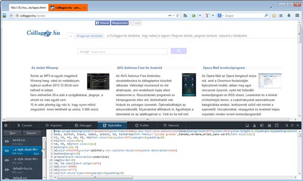Click the RSS feed subscribe icon
Viewport: 303px width, 181px height.
click(x=185, y=16)
